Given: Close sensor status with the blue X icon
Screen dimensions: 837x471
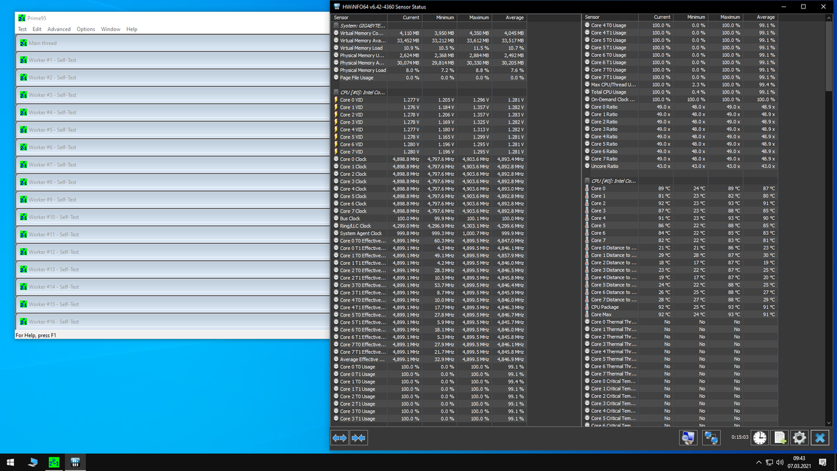Looking at the screenshot, I should point(820,438).
